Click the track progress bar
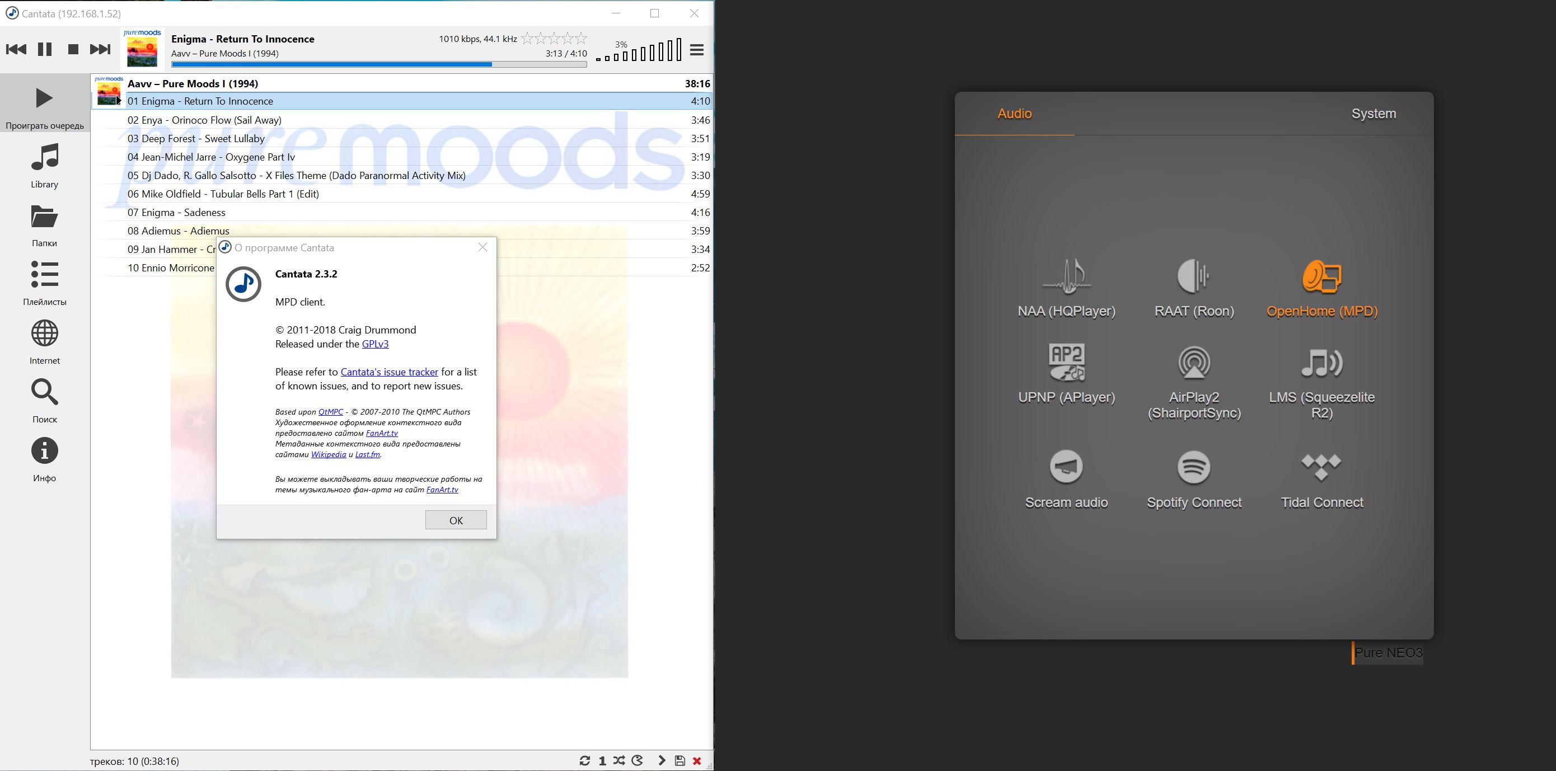This screenshot has width=1556, height=771. 379,64
